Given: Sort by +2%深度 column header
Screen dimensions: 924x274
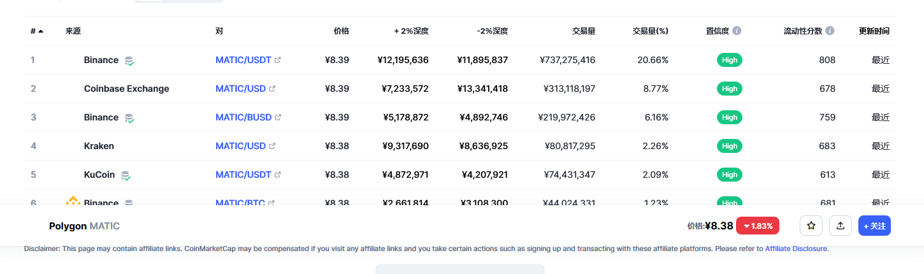Looking at the screenshot, I should point(412,31).
